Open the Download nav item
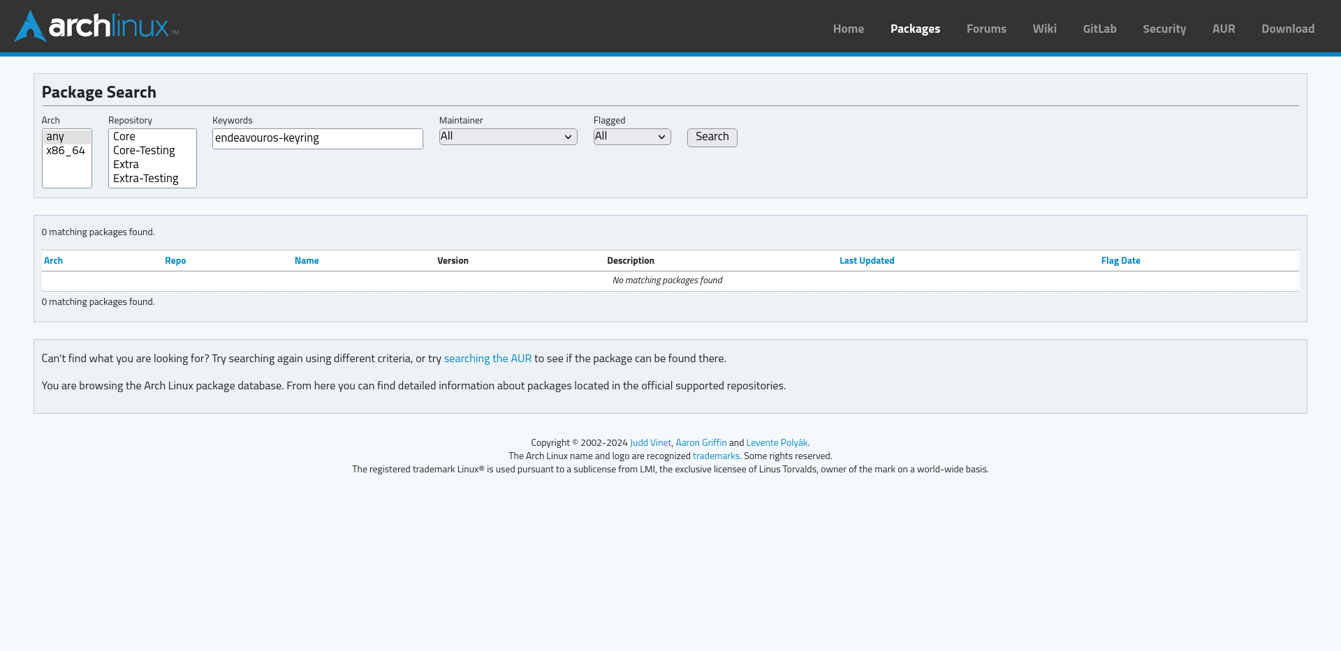 tap(1288, 29)
